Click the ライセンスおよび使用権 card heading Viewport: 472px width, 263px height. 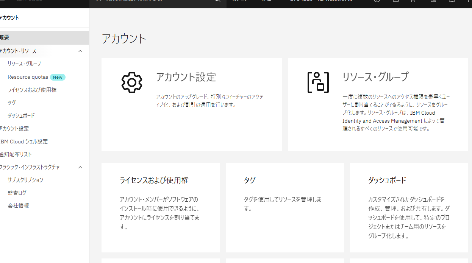154,181
